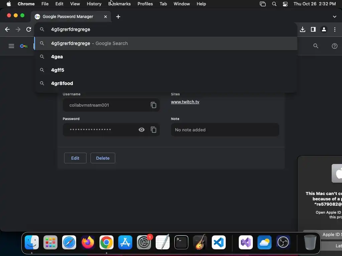Open App Store from the Dock
342x256 pixels.
125,242
